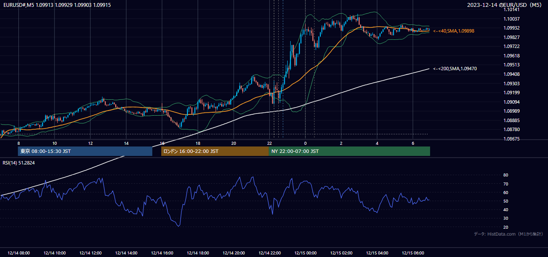
Task: Click the 12/14 10:00 time label
Action: [x=54, y=253]
